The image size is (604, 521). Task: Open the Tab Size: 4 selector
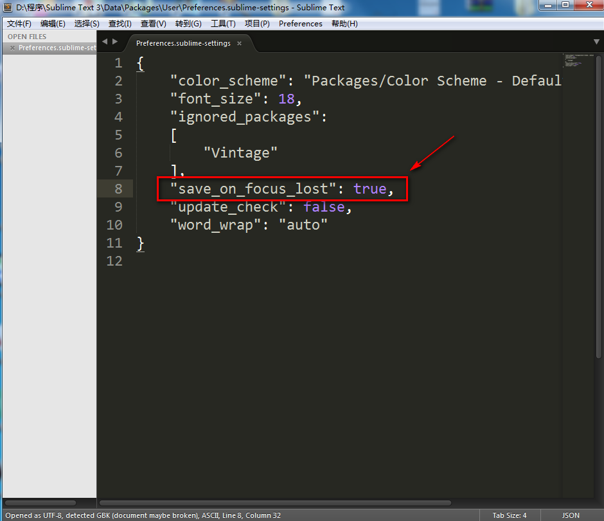pos(509,515)
